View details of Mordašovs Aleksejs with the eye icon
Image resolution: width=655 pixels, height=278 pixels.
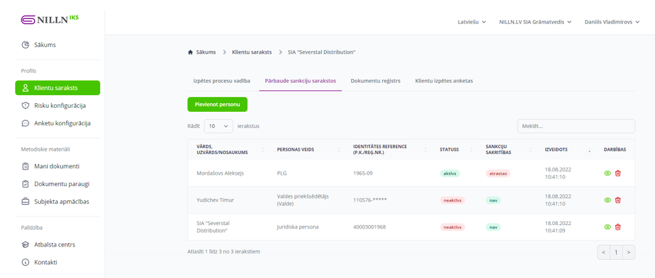coord(607,173)
